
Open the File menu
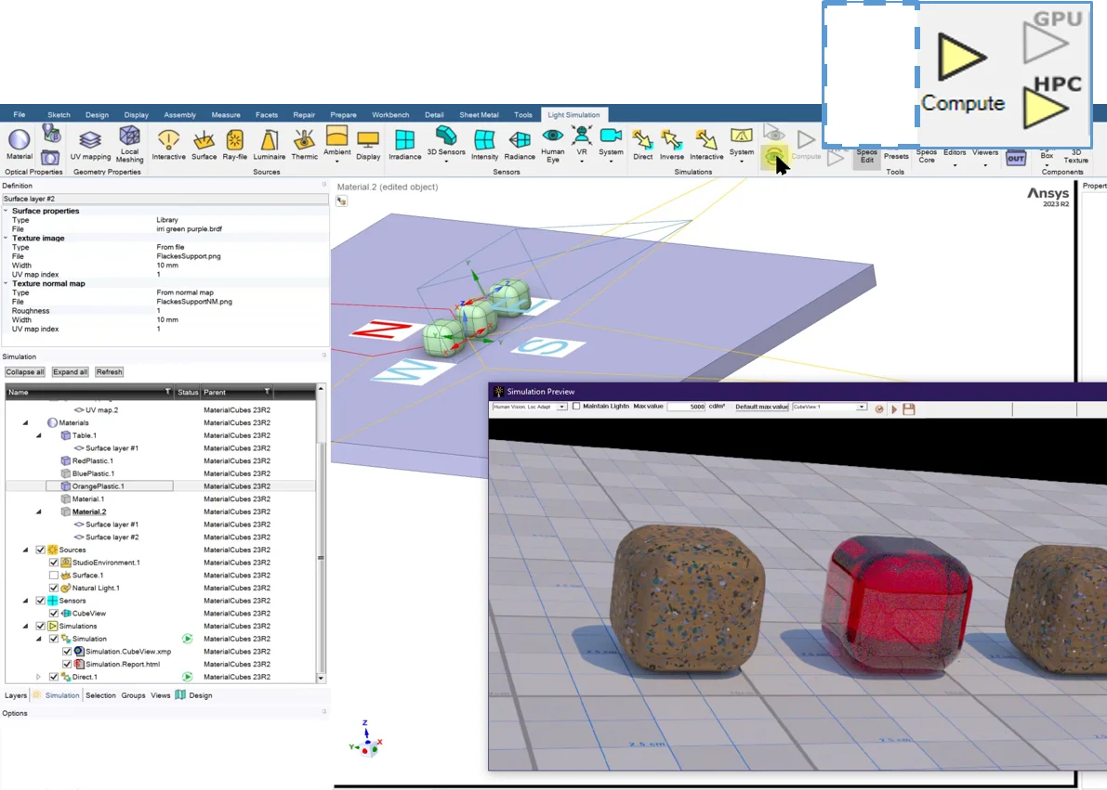point(20,114)
